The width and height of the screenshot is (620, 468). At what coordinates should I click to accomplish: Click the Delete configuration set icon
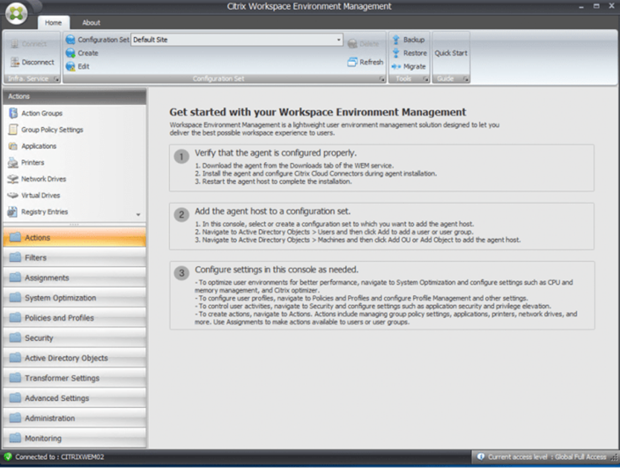click(x=352, y=44)
